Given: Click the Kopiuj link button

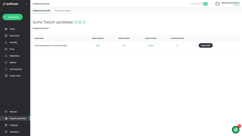Looking at the screenshot, I should (x=205, y=45).
